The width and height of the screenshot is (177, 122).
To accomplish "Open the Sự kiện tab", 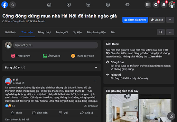I will pyautogui.click(x=78, y=32).
